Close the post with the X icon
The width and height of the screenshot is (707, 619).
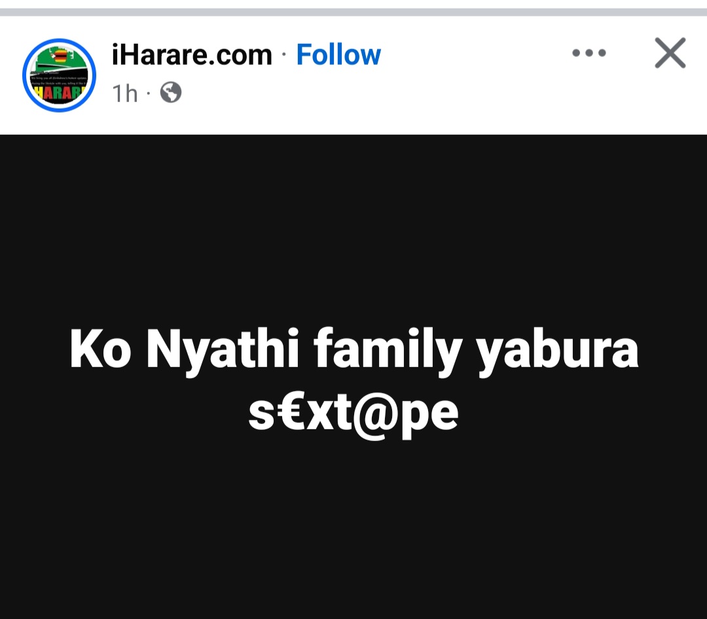coord(670,53)
